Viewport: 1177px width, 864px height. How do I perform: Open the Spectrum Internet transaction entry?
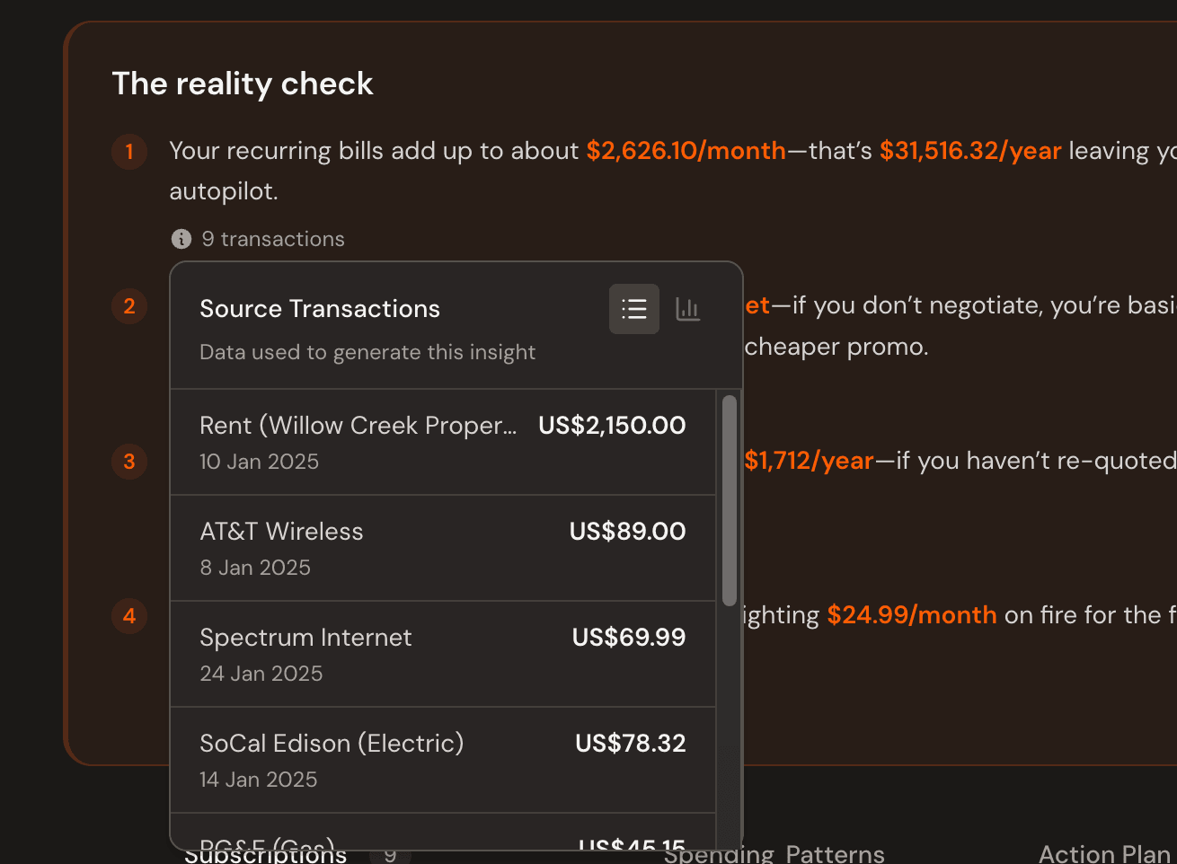coord(442,654)
